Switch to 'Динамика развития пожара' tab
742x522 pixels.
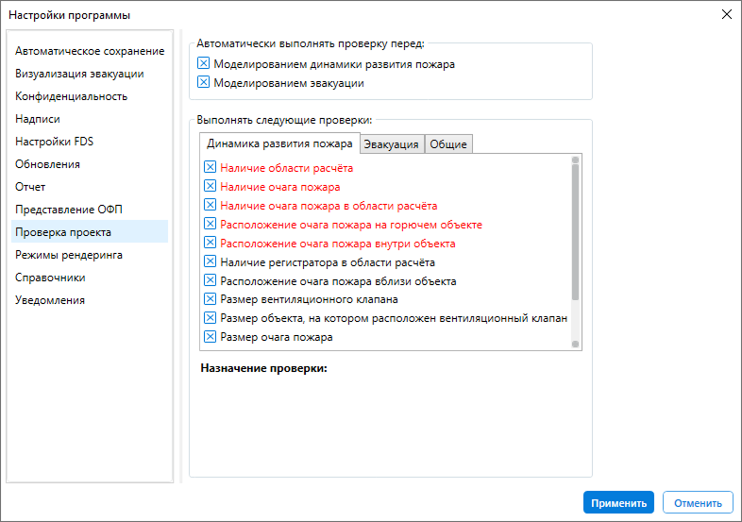click(x=279, y=143)
